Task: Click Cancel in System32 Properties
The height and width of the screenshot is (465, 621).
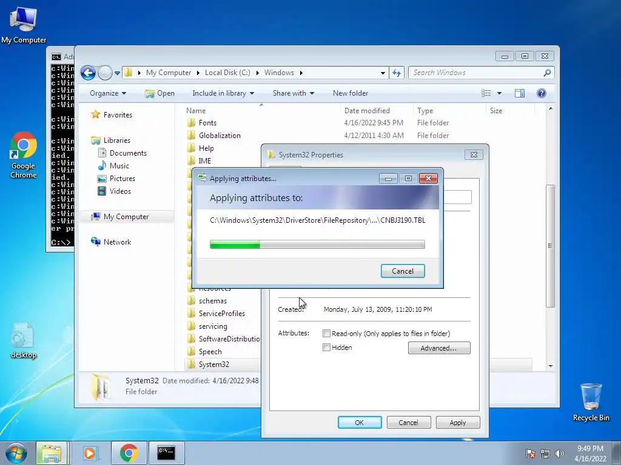Action: click(408, 423)
